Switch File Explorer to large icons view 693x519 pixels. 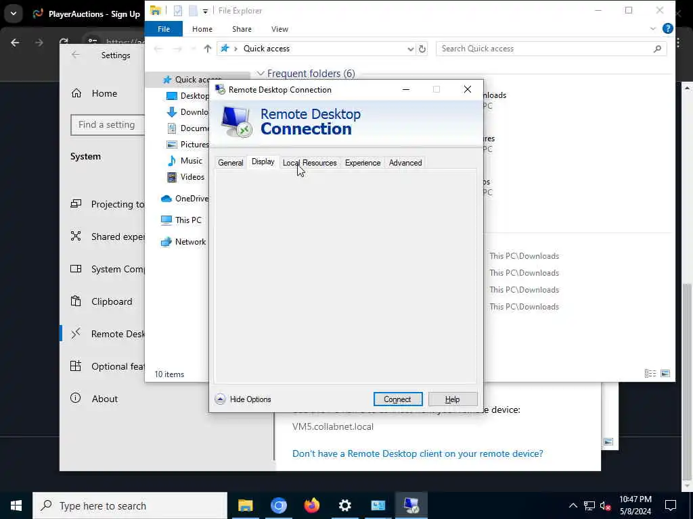(665, 374)
